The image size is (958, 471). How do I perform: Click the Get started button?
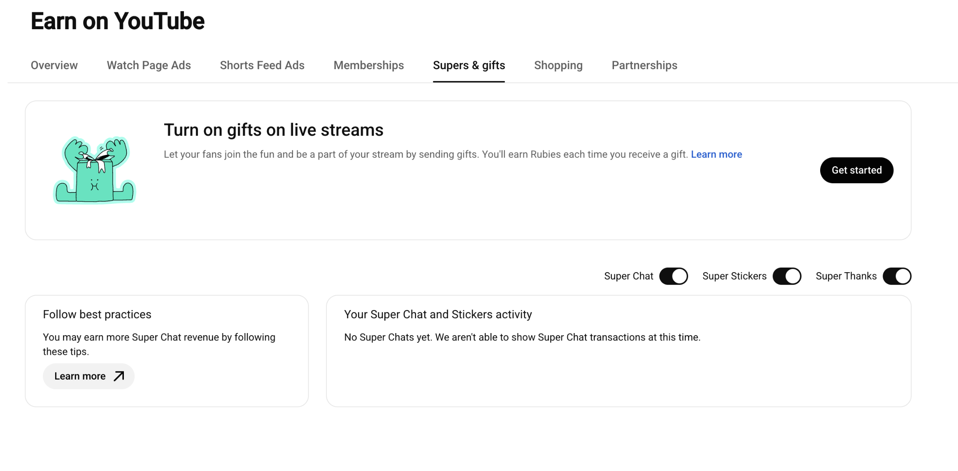click(856, 170)
